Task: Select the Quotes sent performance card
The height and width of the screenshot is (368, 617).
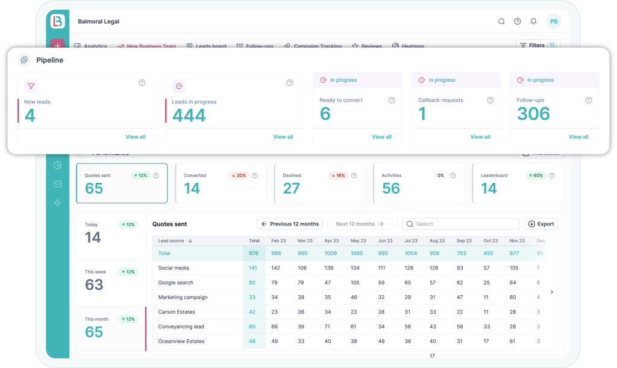Action: coord(121,183)
